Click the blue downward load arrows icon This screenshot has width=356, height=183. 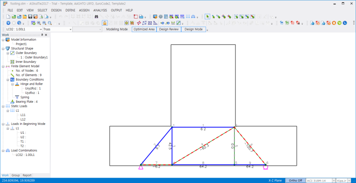[x=188, y=16]
